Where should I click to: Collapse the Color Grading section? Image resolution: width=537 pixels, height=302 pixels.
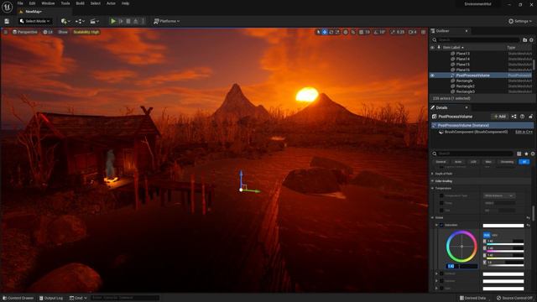click(x=433, y=181)
